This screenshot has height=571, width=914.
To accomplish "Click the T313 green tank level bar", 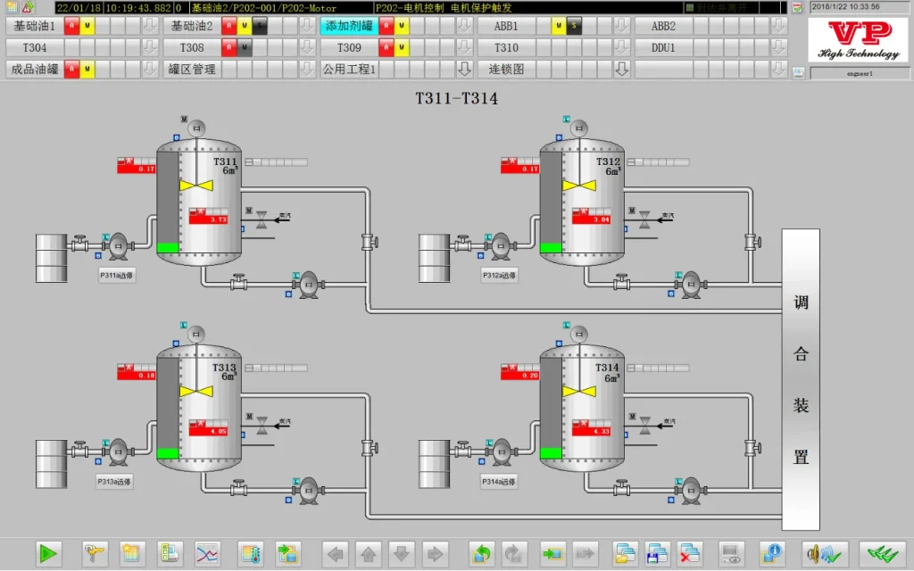I will click(x=168, y=453).
